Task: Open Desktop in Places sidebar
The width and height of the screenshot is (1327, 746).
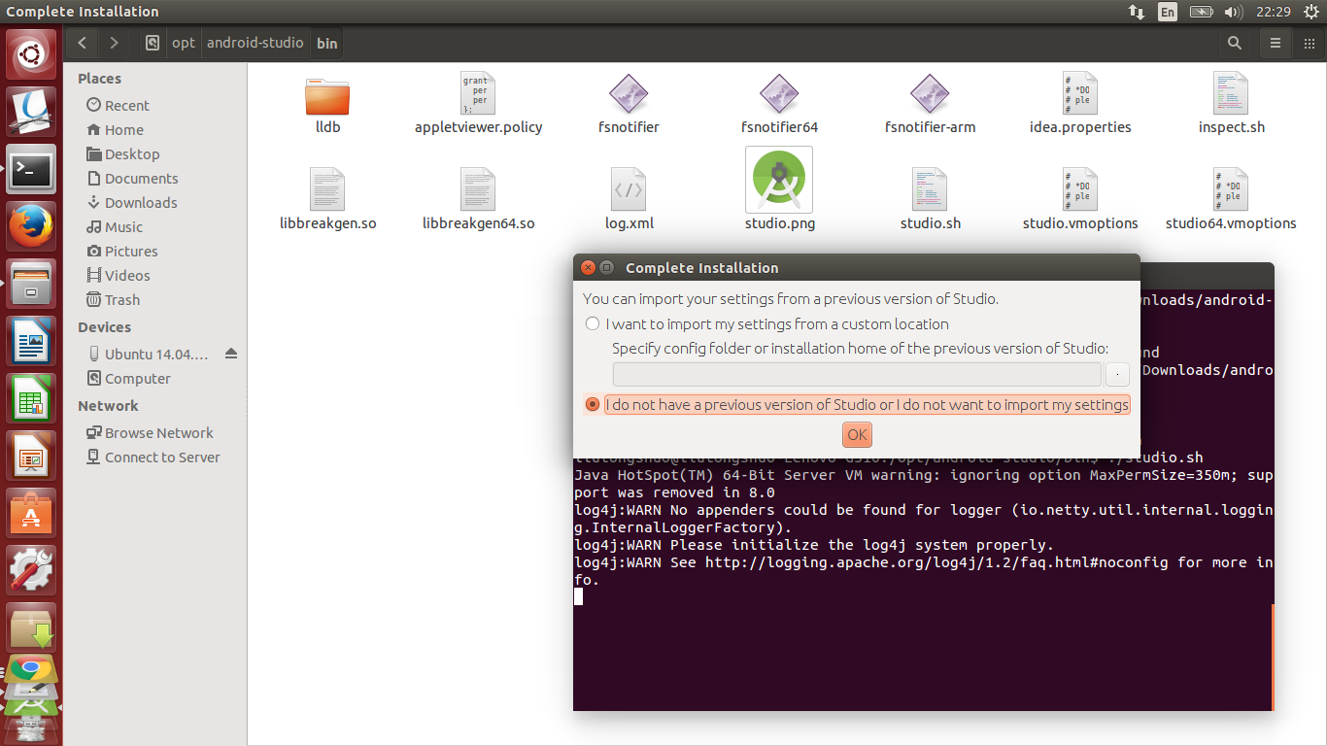Action: click(122, 153)
